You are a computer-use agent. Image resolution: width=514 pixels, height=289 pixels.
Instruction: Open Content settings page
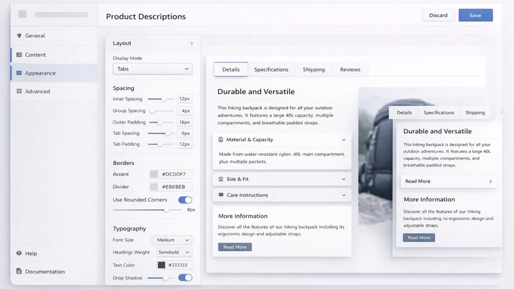(x=54, y=55)
